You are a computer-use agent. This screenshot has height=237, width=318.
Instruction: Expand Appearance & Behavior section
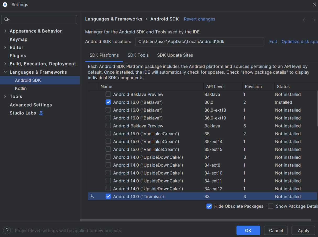[x=5, y=31]
